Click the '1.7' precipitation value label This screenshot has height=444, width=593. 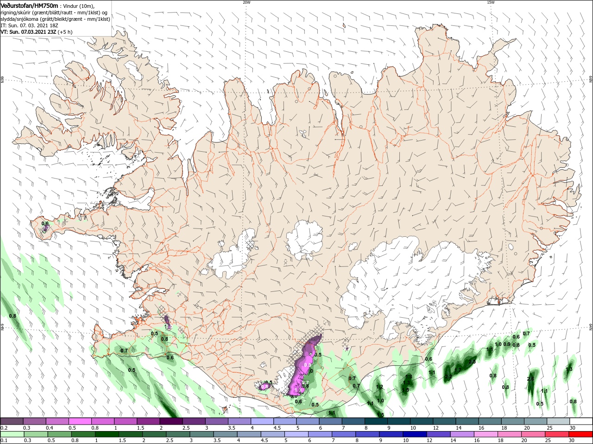click(x=458, y=370)
